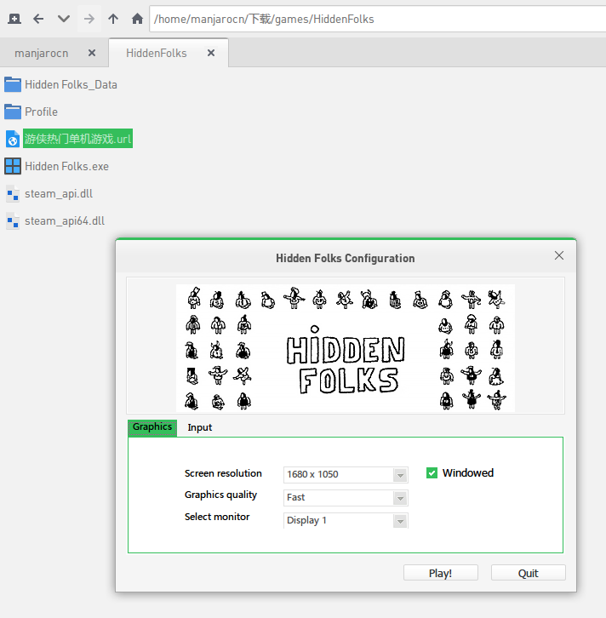This screenshot has height=618, width=606.
Task: Select the steam_api64.dll file name
Action: 65,220
